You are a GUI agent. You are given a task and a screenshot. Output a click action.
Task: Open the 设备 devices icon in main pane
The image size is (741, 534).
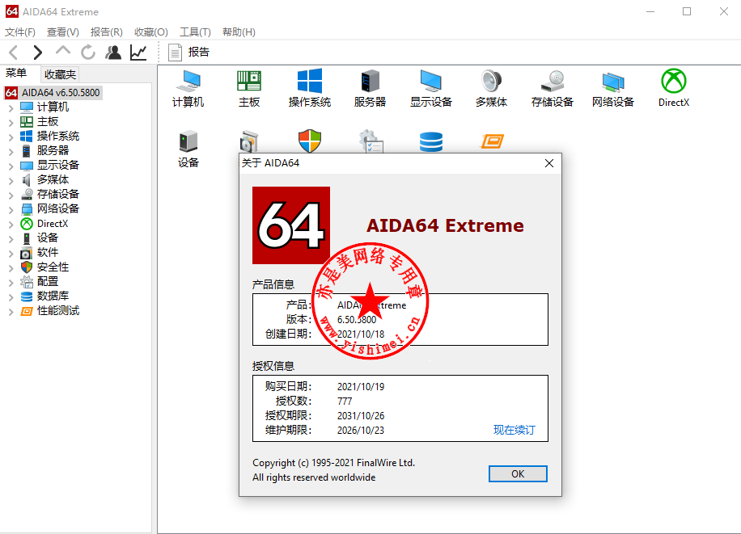pyautogui.click(x=188, y=149)
